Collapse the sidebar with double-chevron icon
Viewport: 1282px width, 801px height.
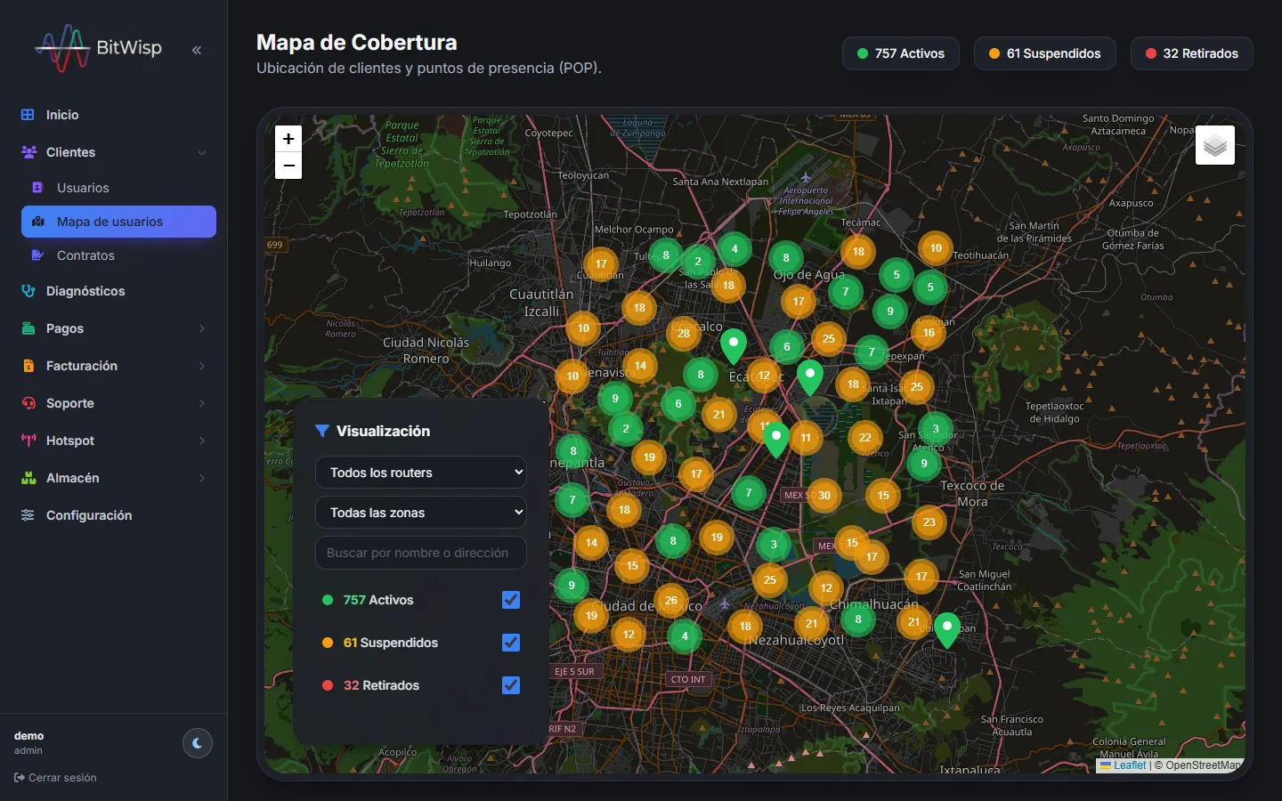(x=197, y=50)
